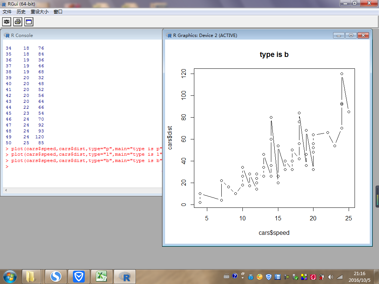The width and height of the screenshot is (379, 284).
Task: Open the Windows Start menu
Action: point(10,277)
